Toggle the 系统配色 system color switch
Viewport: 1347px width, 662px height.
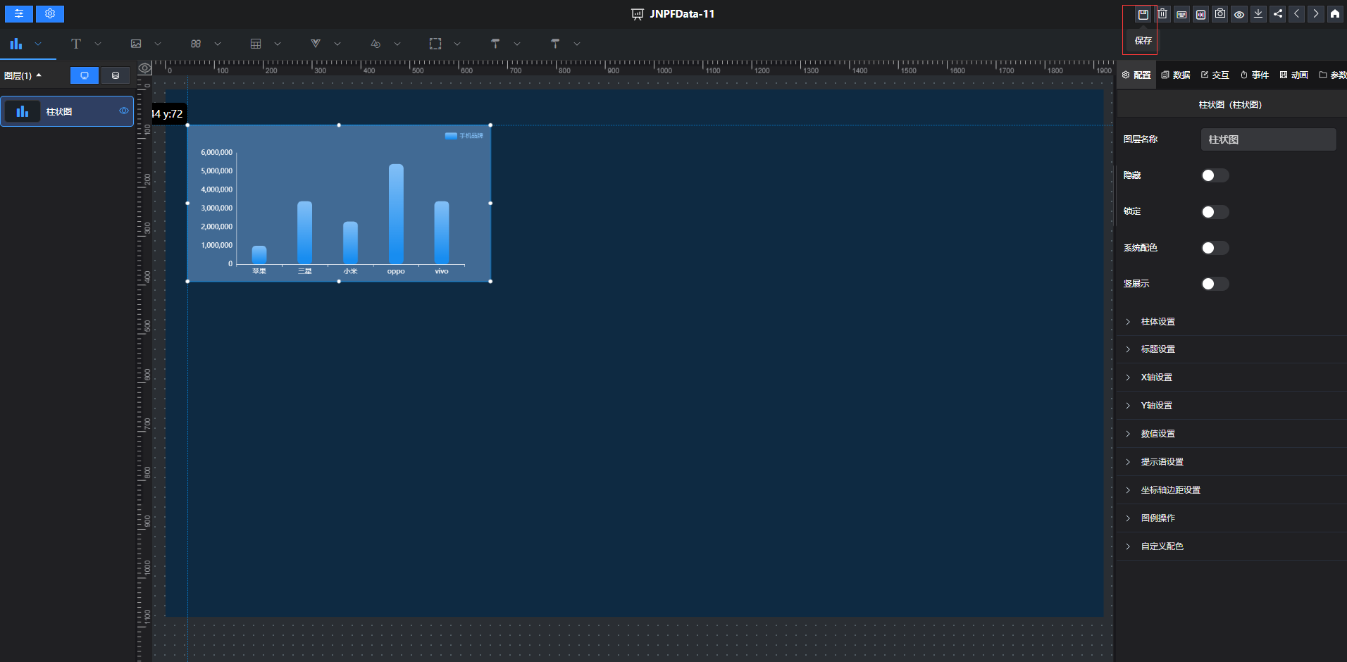[x=1215, y=248]
